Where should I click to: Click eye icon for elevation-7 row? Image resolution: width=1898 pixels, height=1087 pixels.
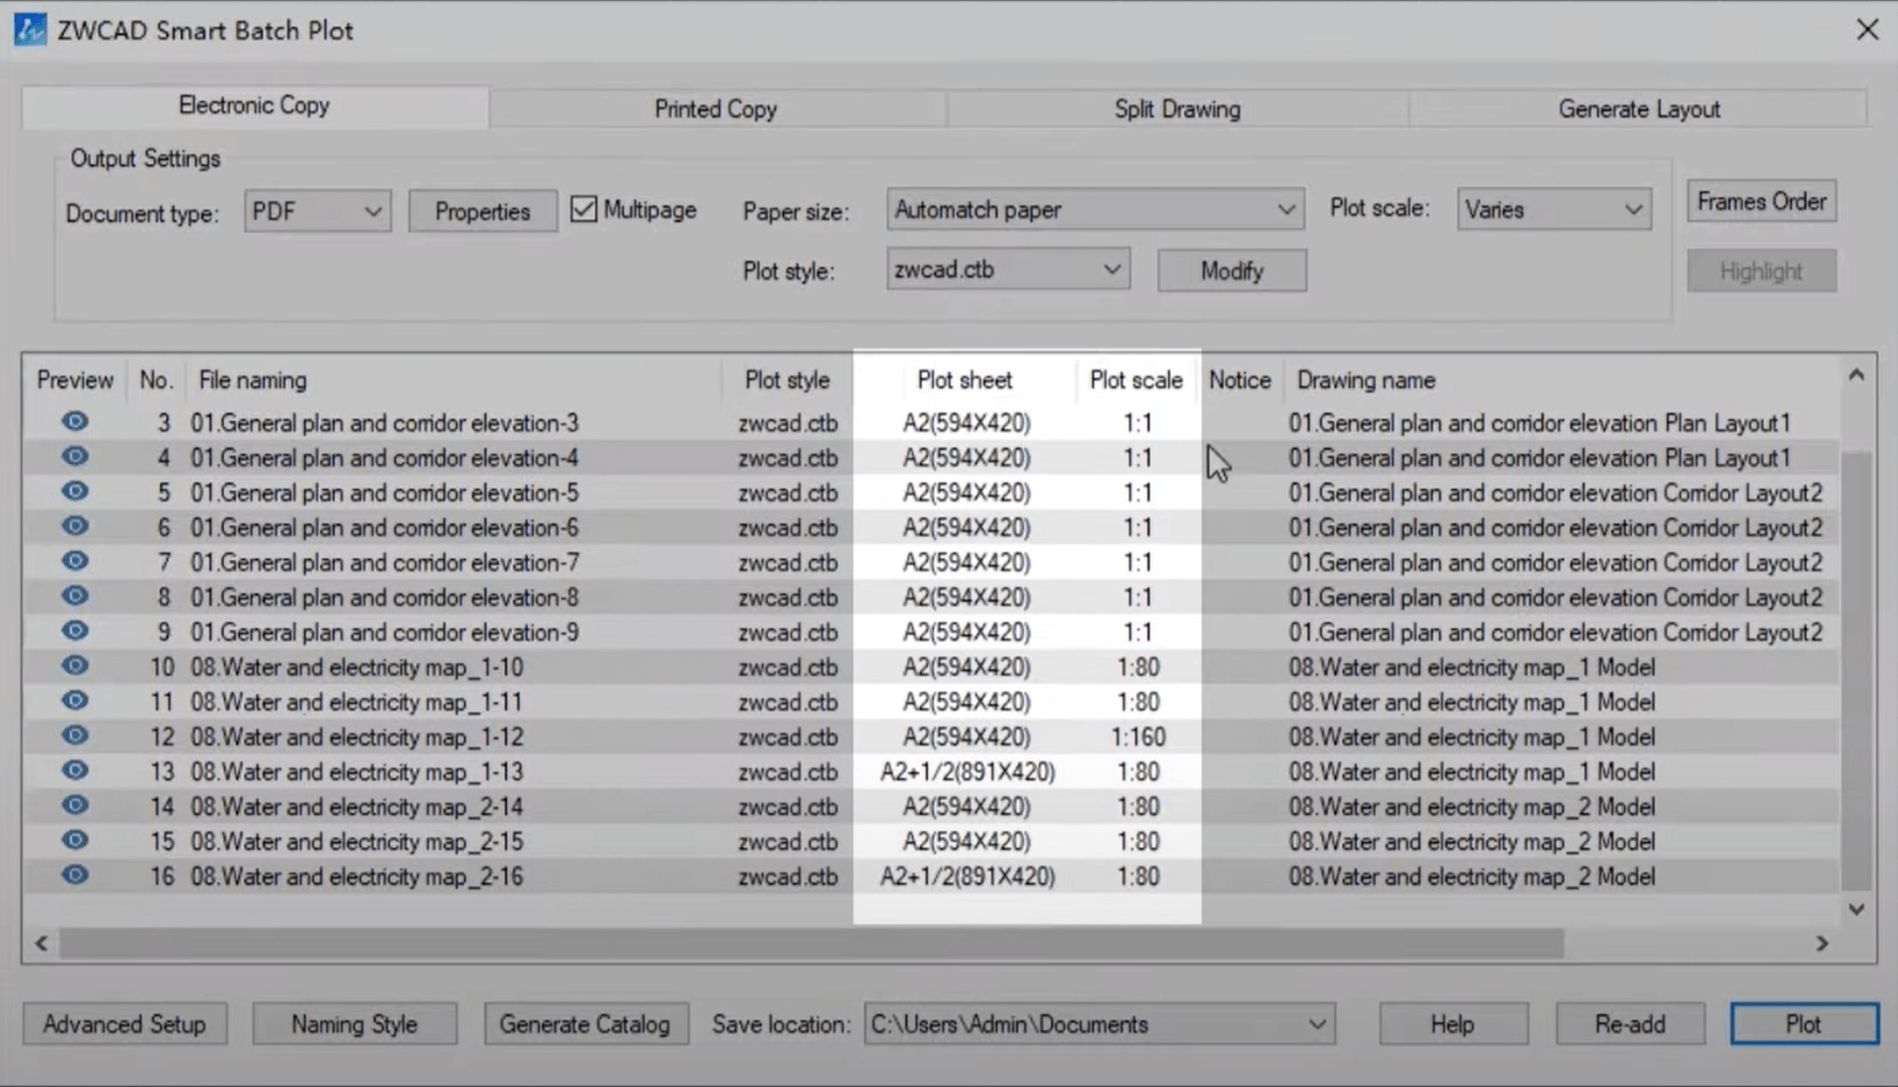coord(75,561)
